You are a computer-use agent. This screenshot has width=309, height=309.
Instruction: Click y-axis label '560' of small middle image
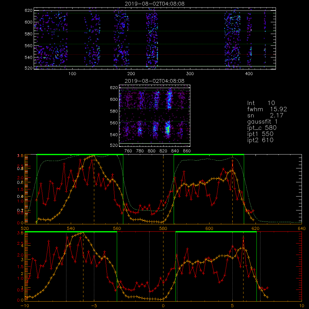point(114,123)
